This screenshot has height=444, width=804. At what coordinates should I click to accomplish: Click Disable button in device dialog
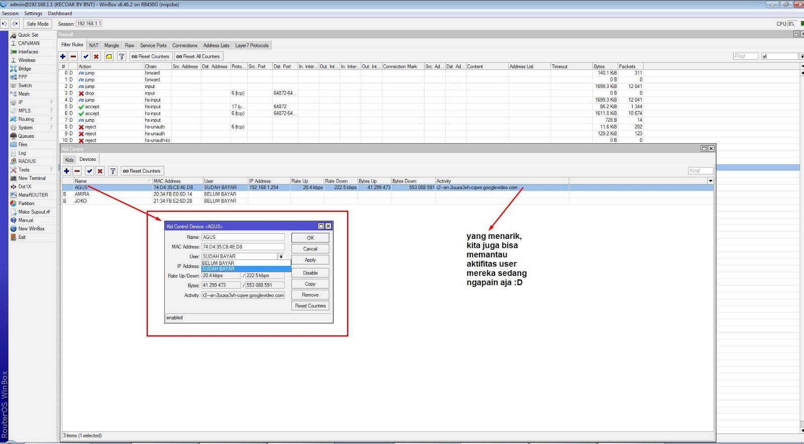pos(311,273)
